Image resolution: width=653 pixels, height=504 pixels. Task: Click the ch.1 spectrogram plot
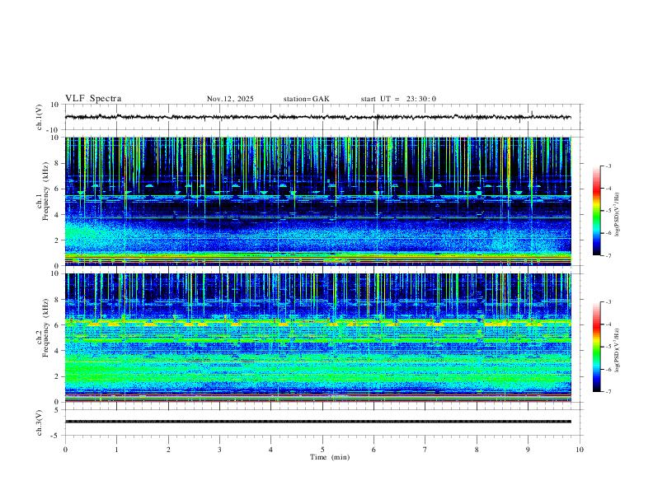(317, 201)
